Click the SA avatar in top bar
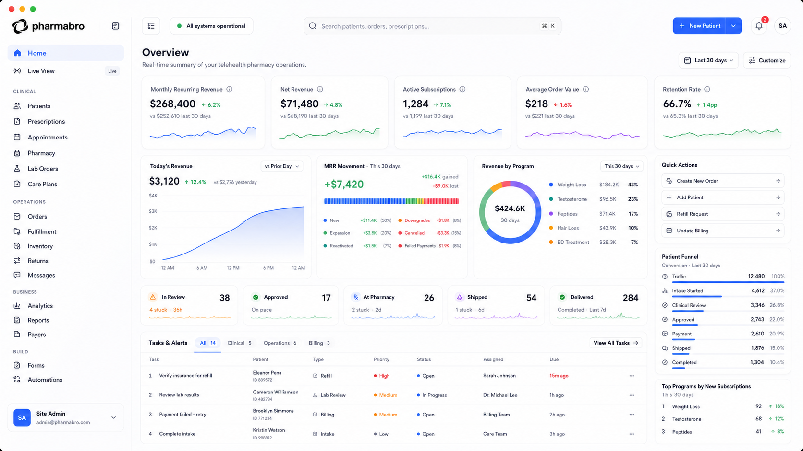 783,26
